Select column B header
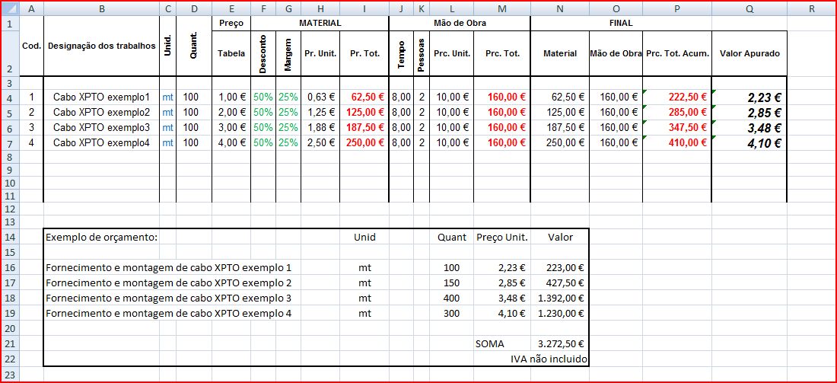This screenshot has height=383, width=837. point(101,8)
